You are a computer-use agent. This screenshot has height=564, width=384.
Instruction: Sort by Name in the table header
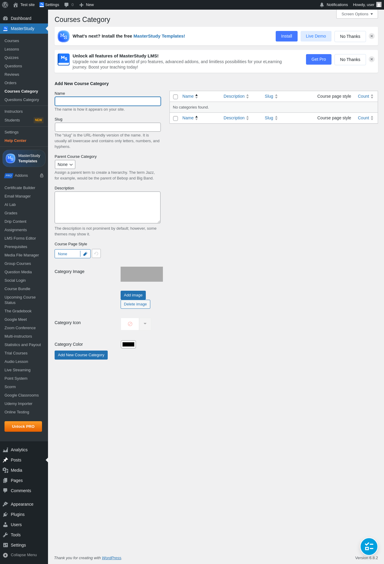pyautogui.click(x=190, y=96)
